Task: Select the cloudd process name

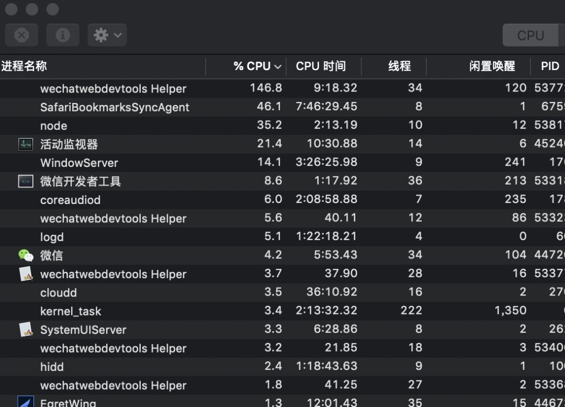Action: (x=59, y=292)
